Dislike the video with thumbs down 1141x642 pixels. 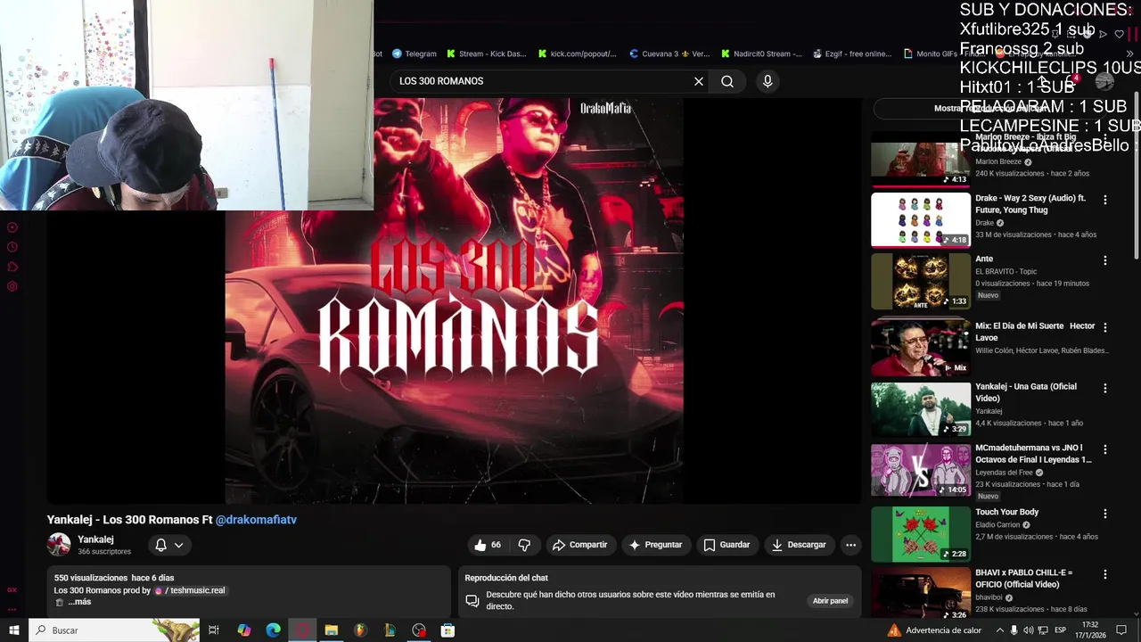(x=525, y=545)
